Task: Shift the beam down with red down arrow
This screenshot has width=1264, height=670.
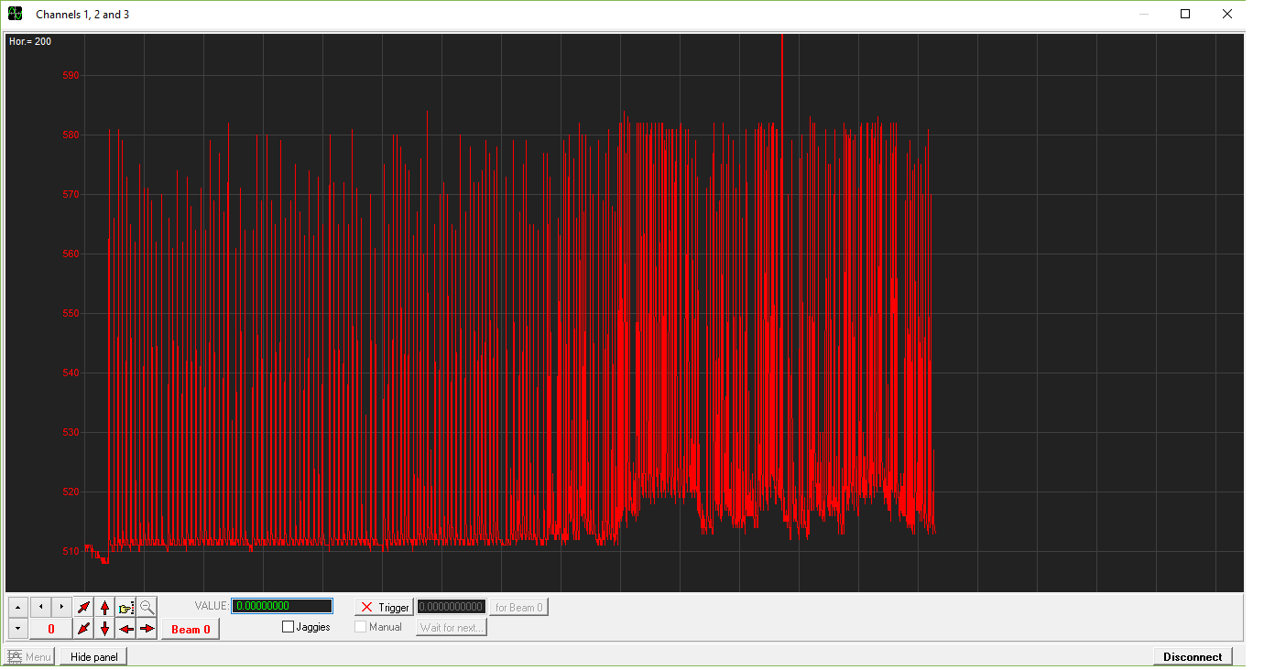Action: (104, 629)
